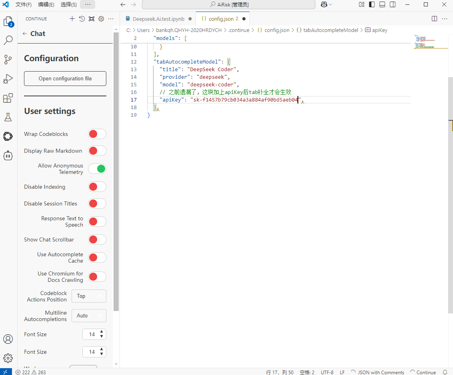
Task: Open the Testing flask view
Action: (8, 117)
